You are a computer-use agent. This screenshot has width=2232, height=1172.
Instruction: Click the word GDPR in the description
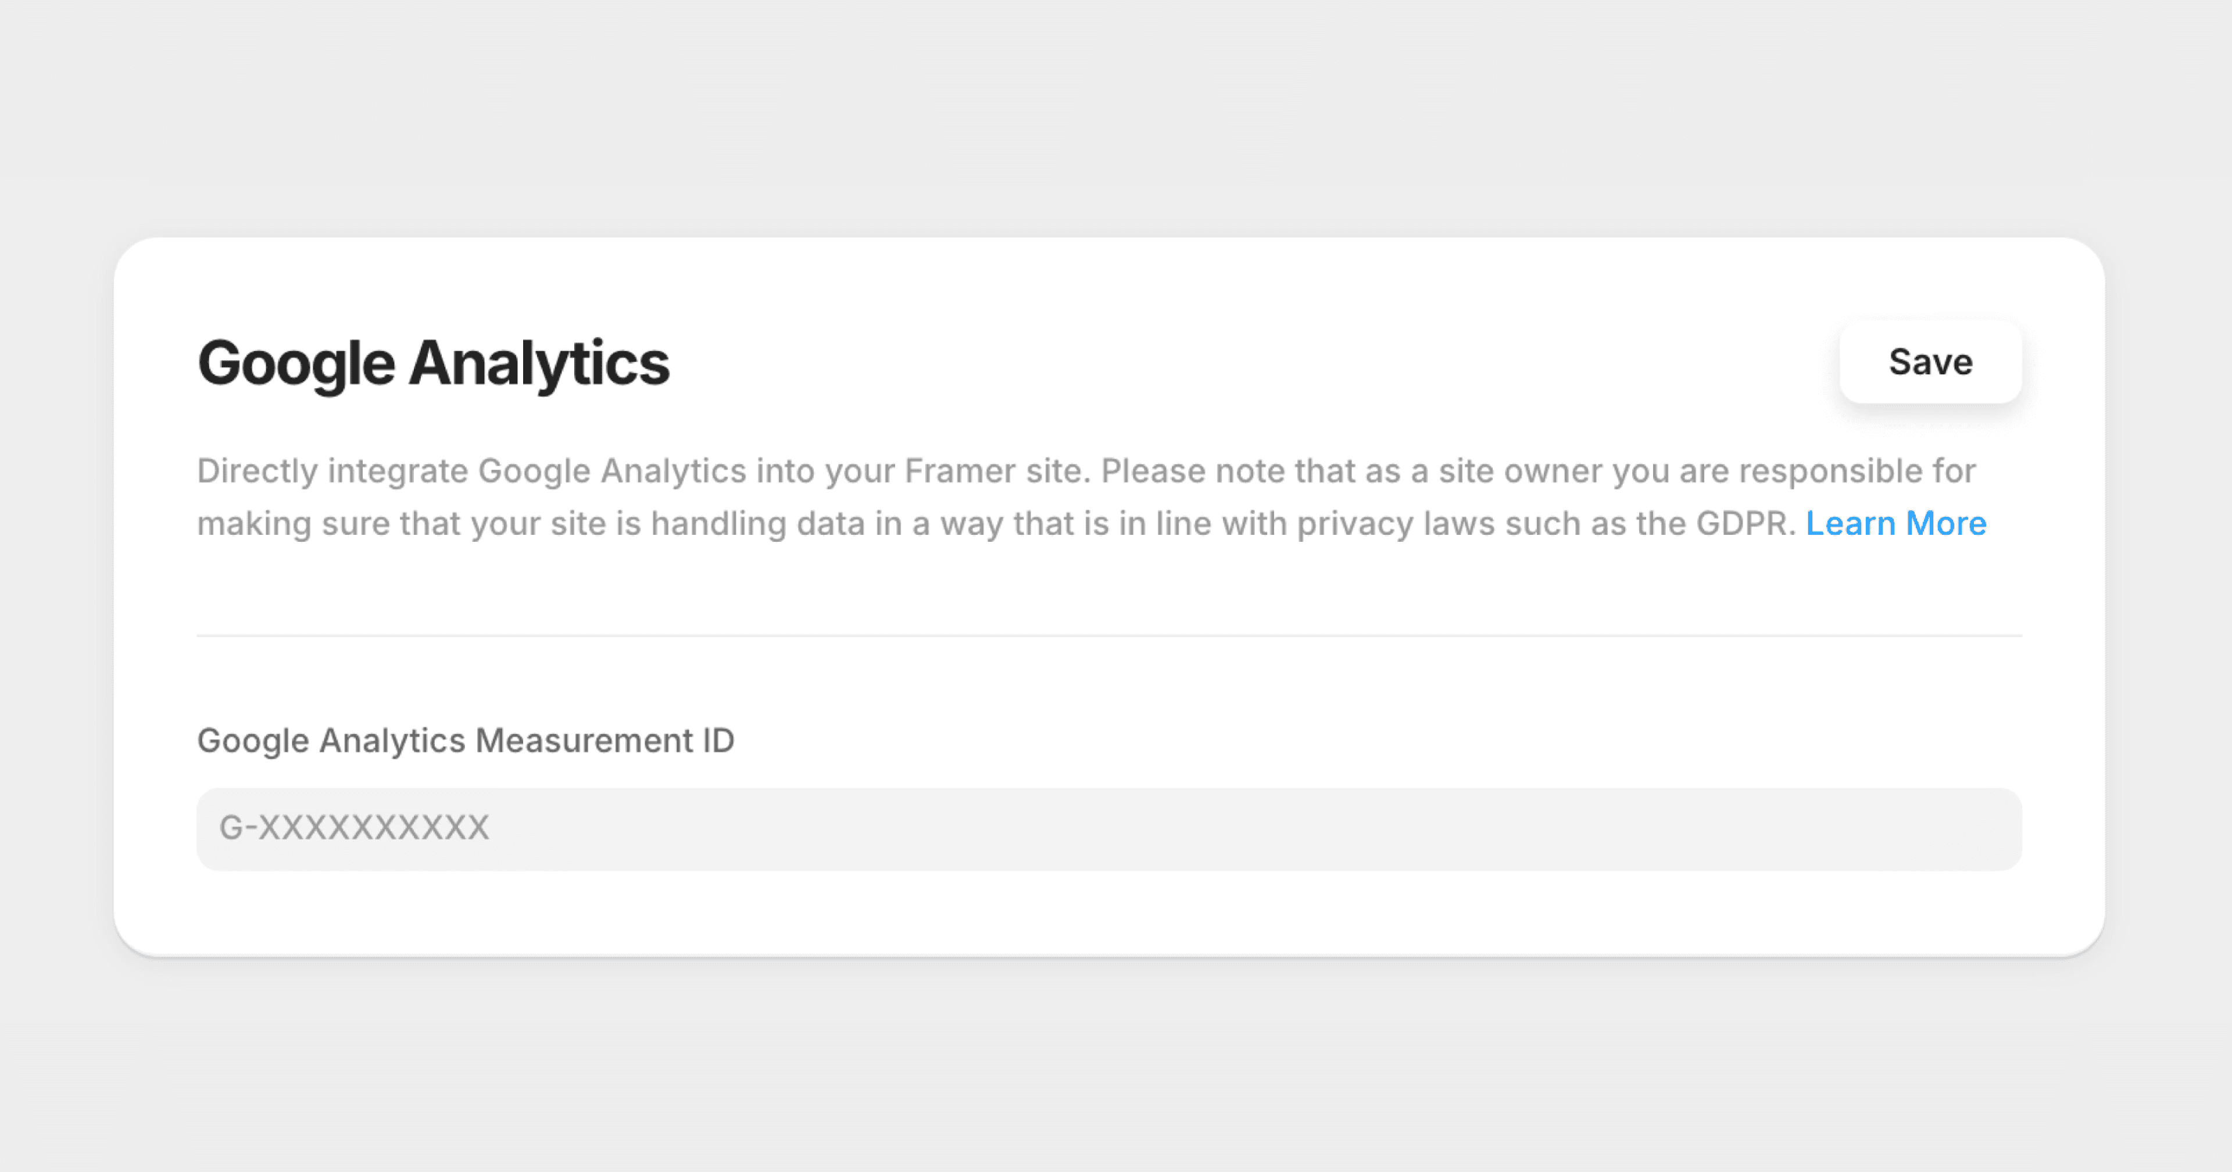(1752, 523)
